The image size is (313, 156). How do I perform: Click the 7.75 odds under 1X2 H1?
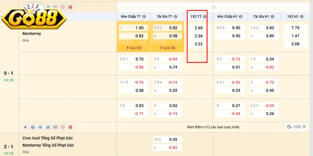(295, 28)
